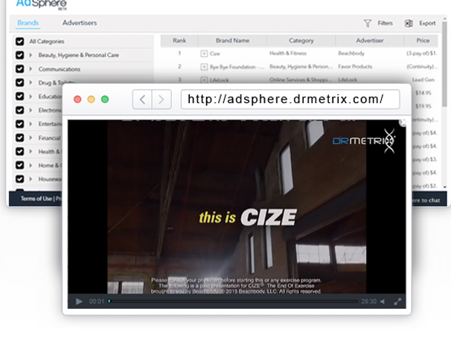Click the Filters button label

(385, 23)
